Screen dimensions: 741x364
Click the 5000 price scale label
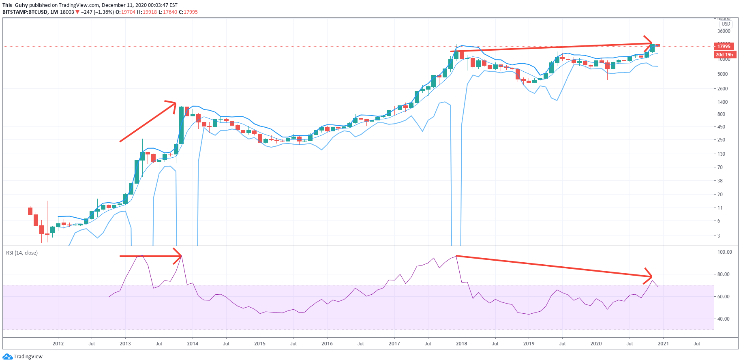click(723, 74)
